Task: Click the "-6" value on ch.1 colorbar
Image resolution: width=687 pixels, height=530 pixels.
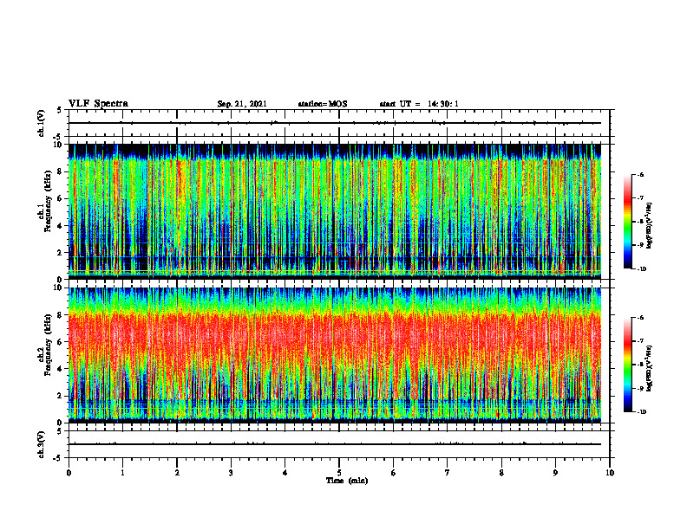Action: (640, 175)
